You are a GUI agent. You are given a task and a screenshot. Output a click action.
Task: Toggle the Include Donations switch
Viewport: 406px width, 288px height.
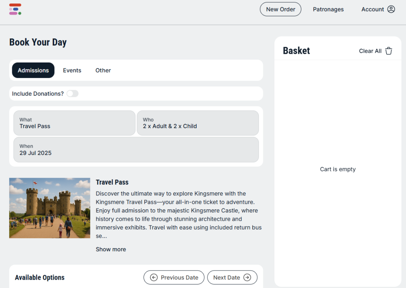coord(73,94)
